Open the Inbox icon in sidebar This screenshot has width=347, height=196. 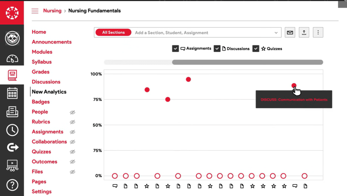[x=12, y=112]
